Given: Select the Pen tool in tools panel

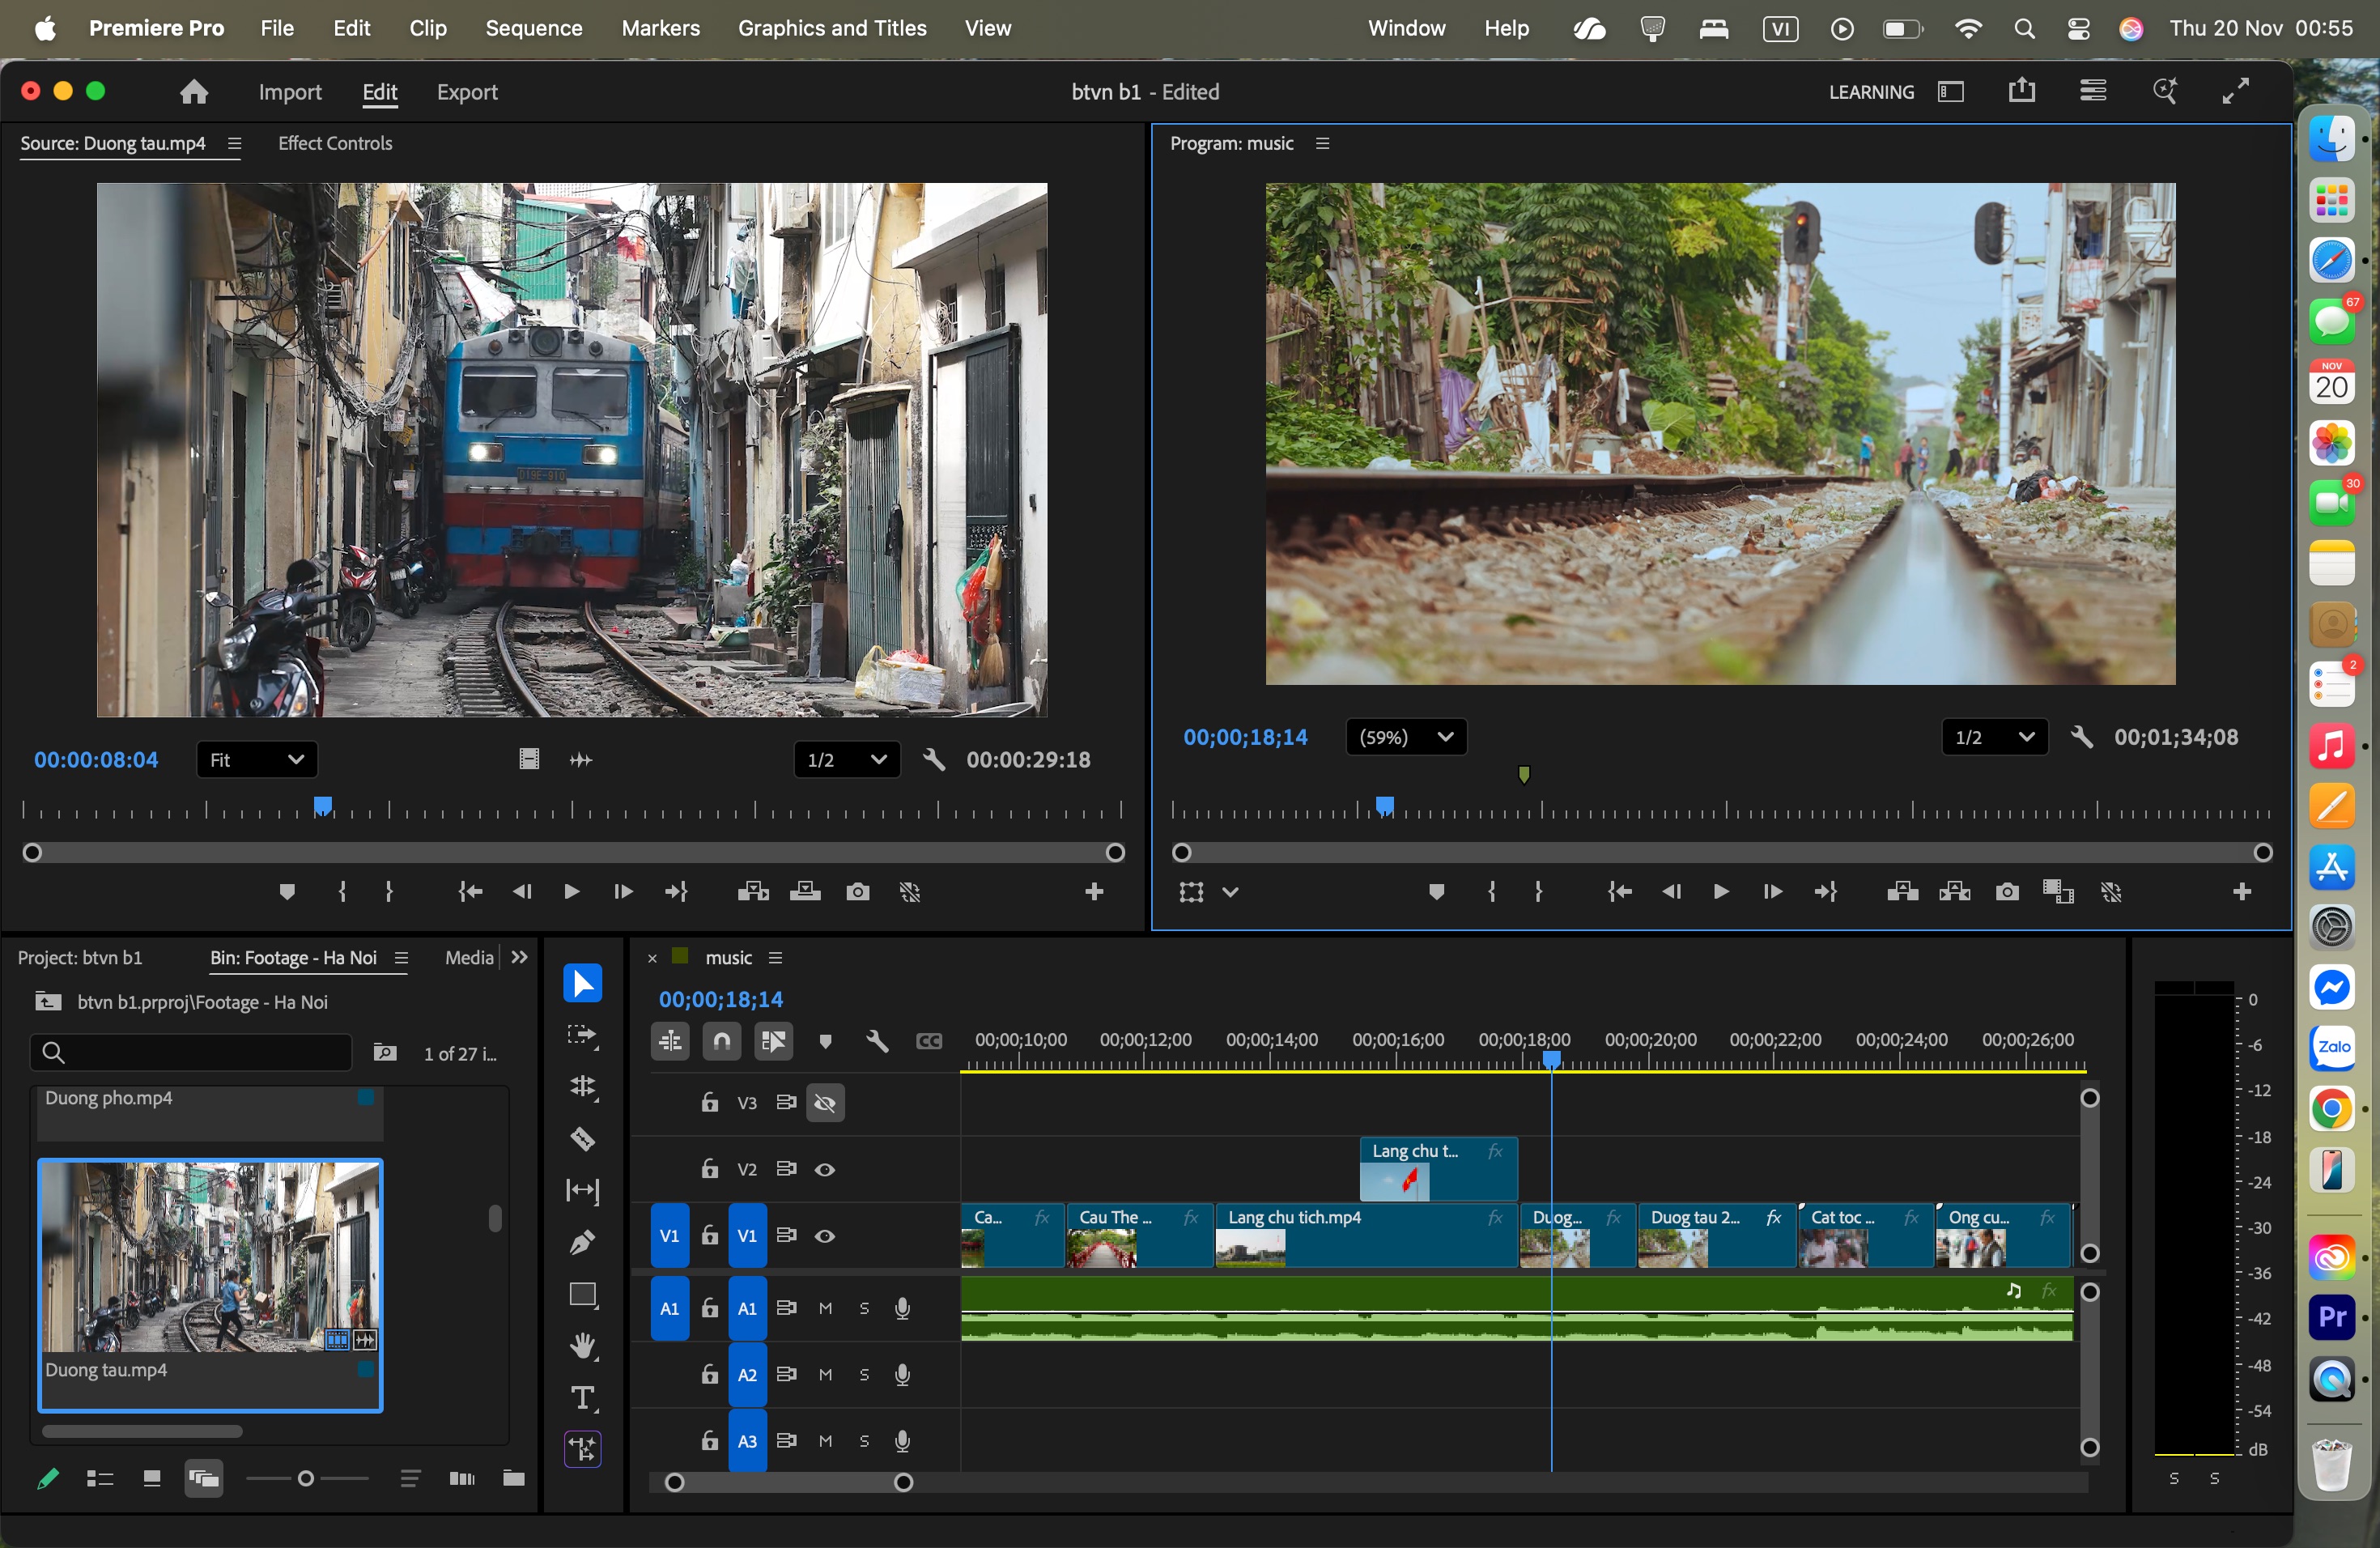Looking at the screenshot, I should (x=582, y=1242).
